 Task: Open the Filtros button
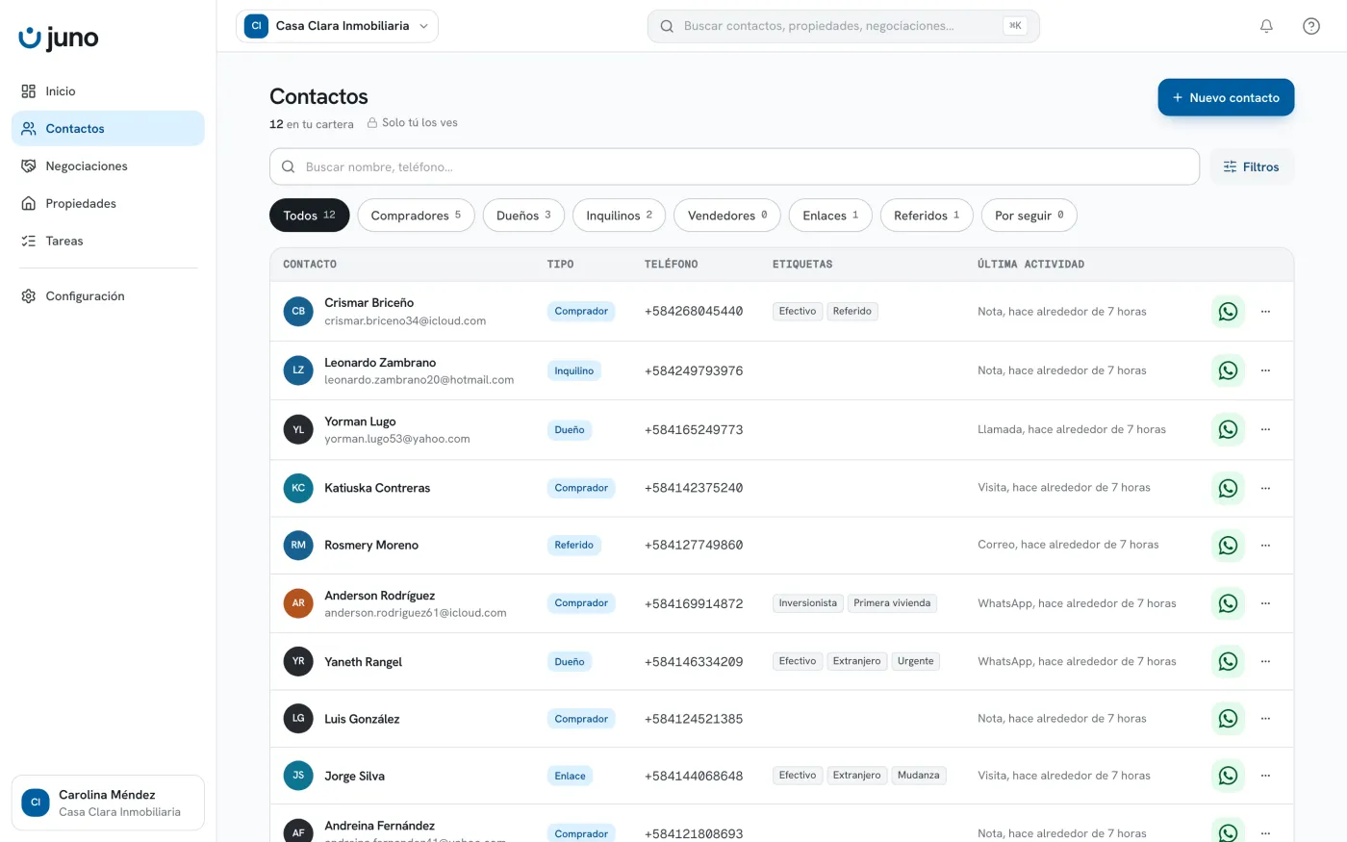pyautogui.click(x=1251, y=166)
